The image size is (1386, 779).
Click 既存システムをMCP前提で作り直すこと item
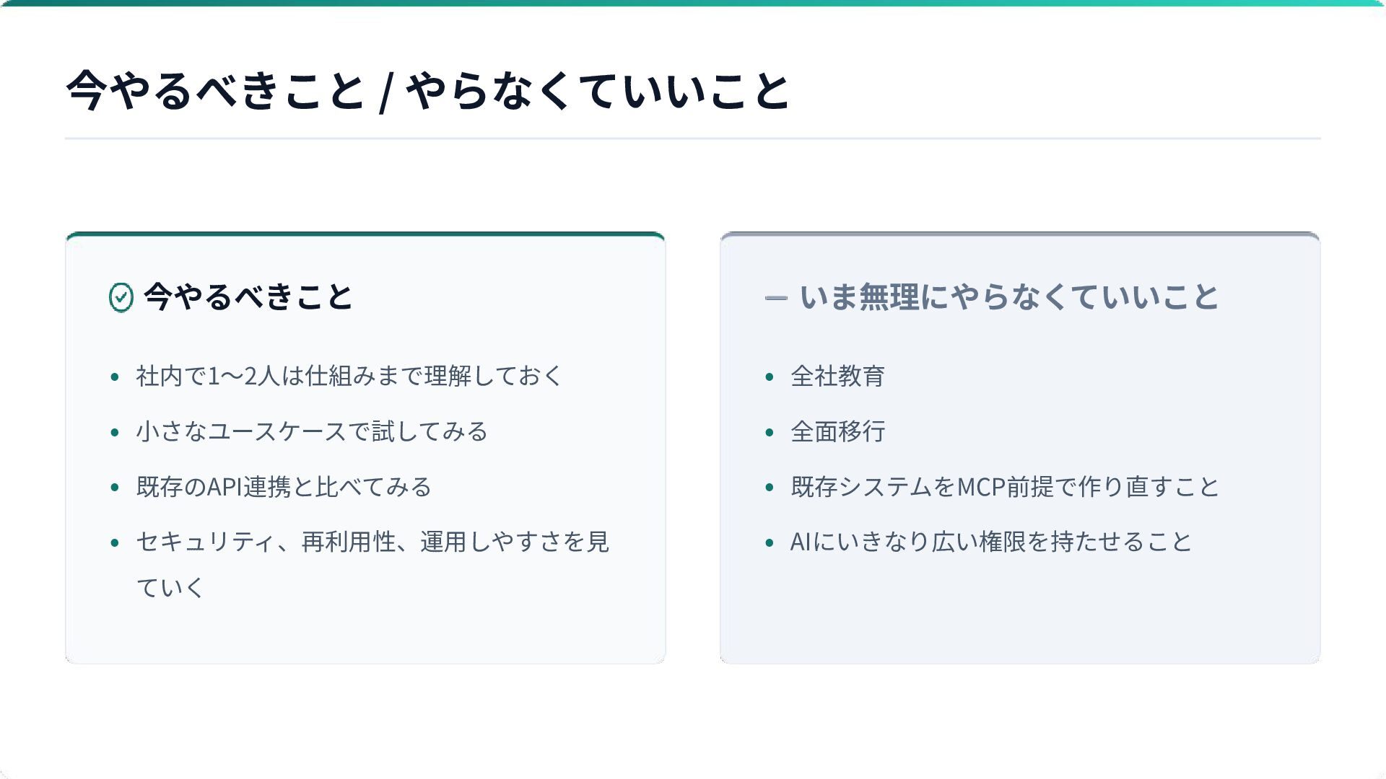(1004, 487)
